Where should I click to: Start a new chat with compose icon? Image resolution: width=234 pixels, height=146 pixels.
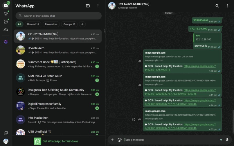click(x=88, y=6)
